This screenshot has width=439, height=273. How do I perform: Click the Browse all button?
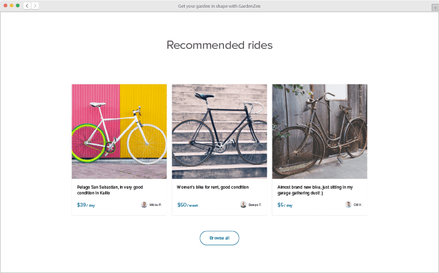219,238
